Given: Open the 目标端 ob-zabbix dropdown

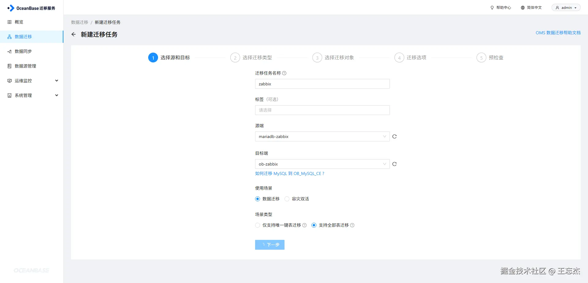Looking at the screenshot, I should tap(322, 164).
